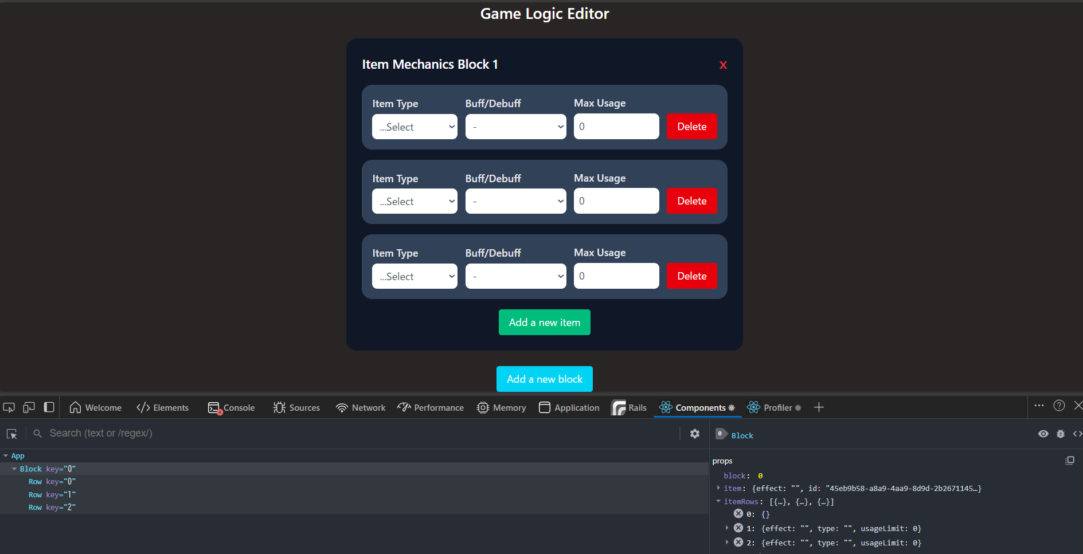Switch to the React Profiler tab
Image resolution: width=1083 pixels, height=554 pixels.
coord(774,407)
